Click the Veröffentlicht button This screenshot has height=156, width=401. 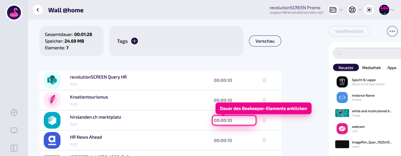pyautogui.click(x=349, y=31)
